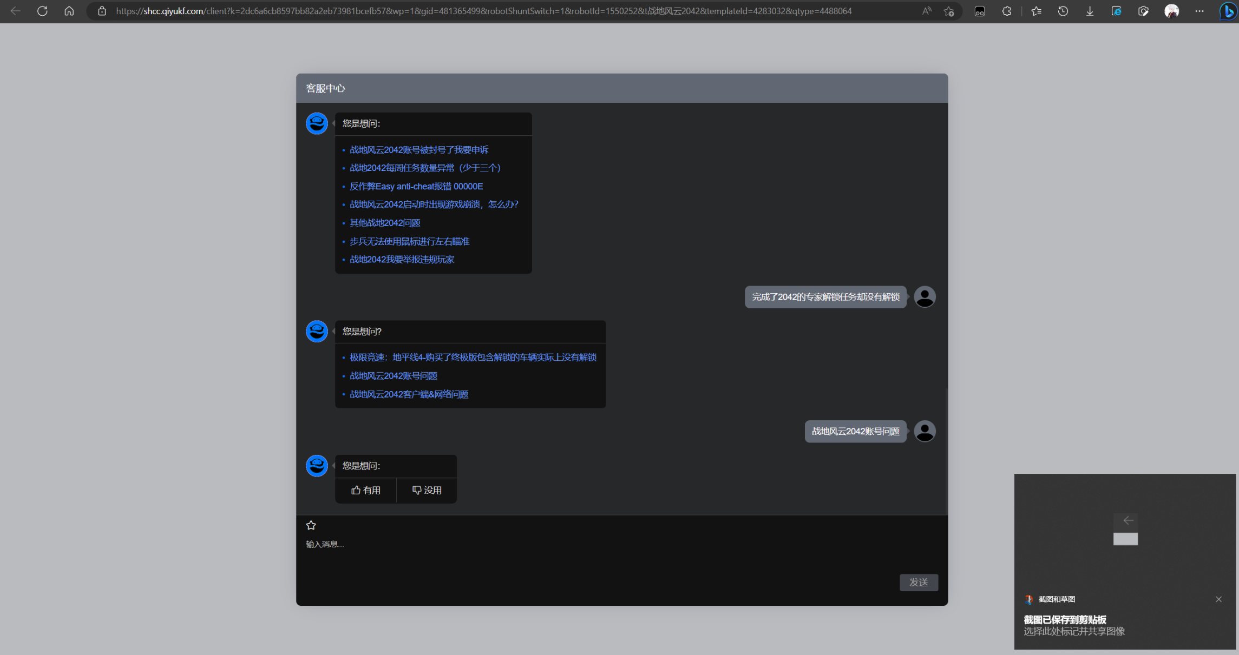
Task: Click the chat panel vertical scrollbar
Action: pos(946,451)
